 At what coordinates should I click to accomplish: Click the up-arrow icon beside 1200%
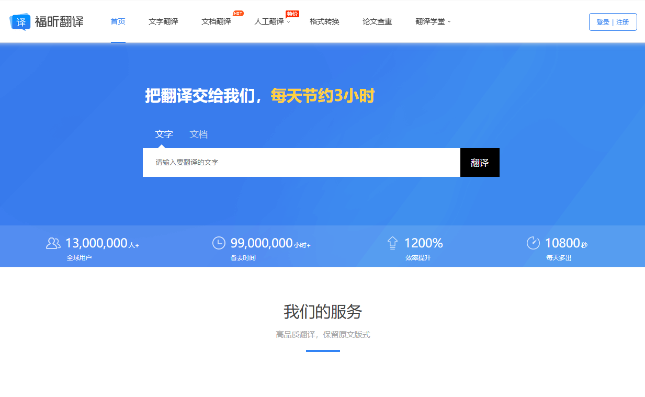392,243
